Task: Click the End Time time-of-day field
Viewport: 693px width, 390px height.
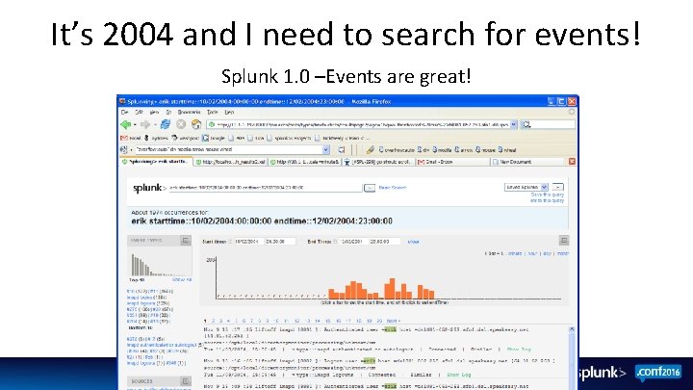Action: [x=384, y=242]
